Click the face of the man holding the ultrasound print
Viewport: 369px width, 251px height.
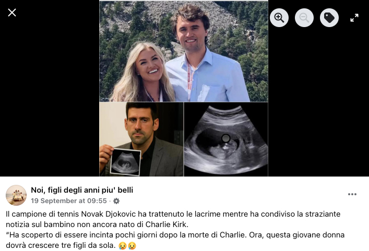click(x=141, y=124)
